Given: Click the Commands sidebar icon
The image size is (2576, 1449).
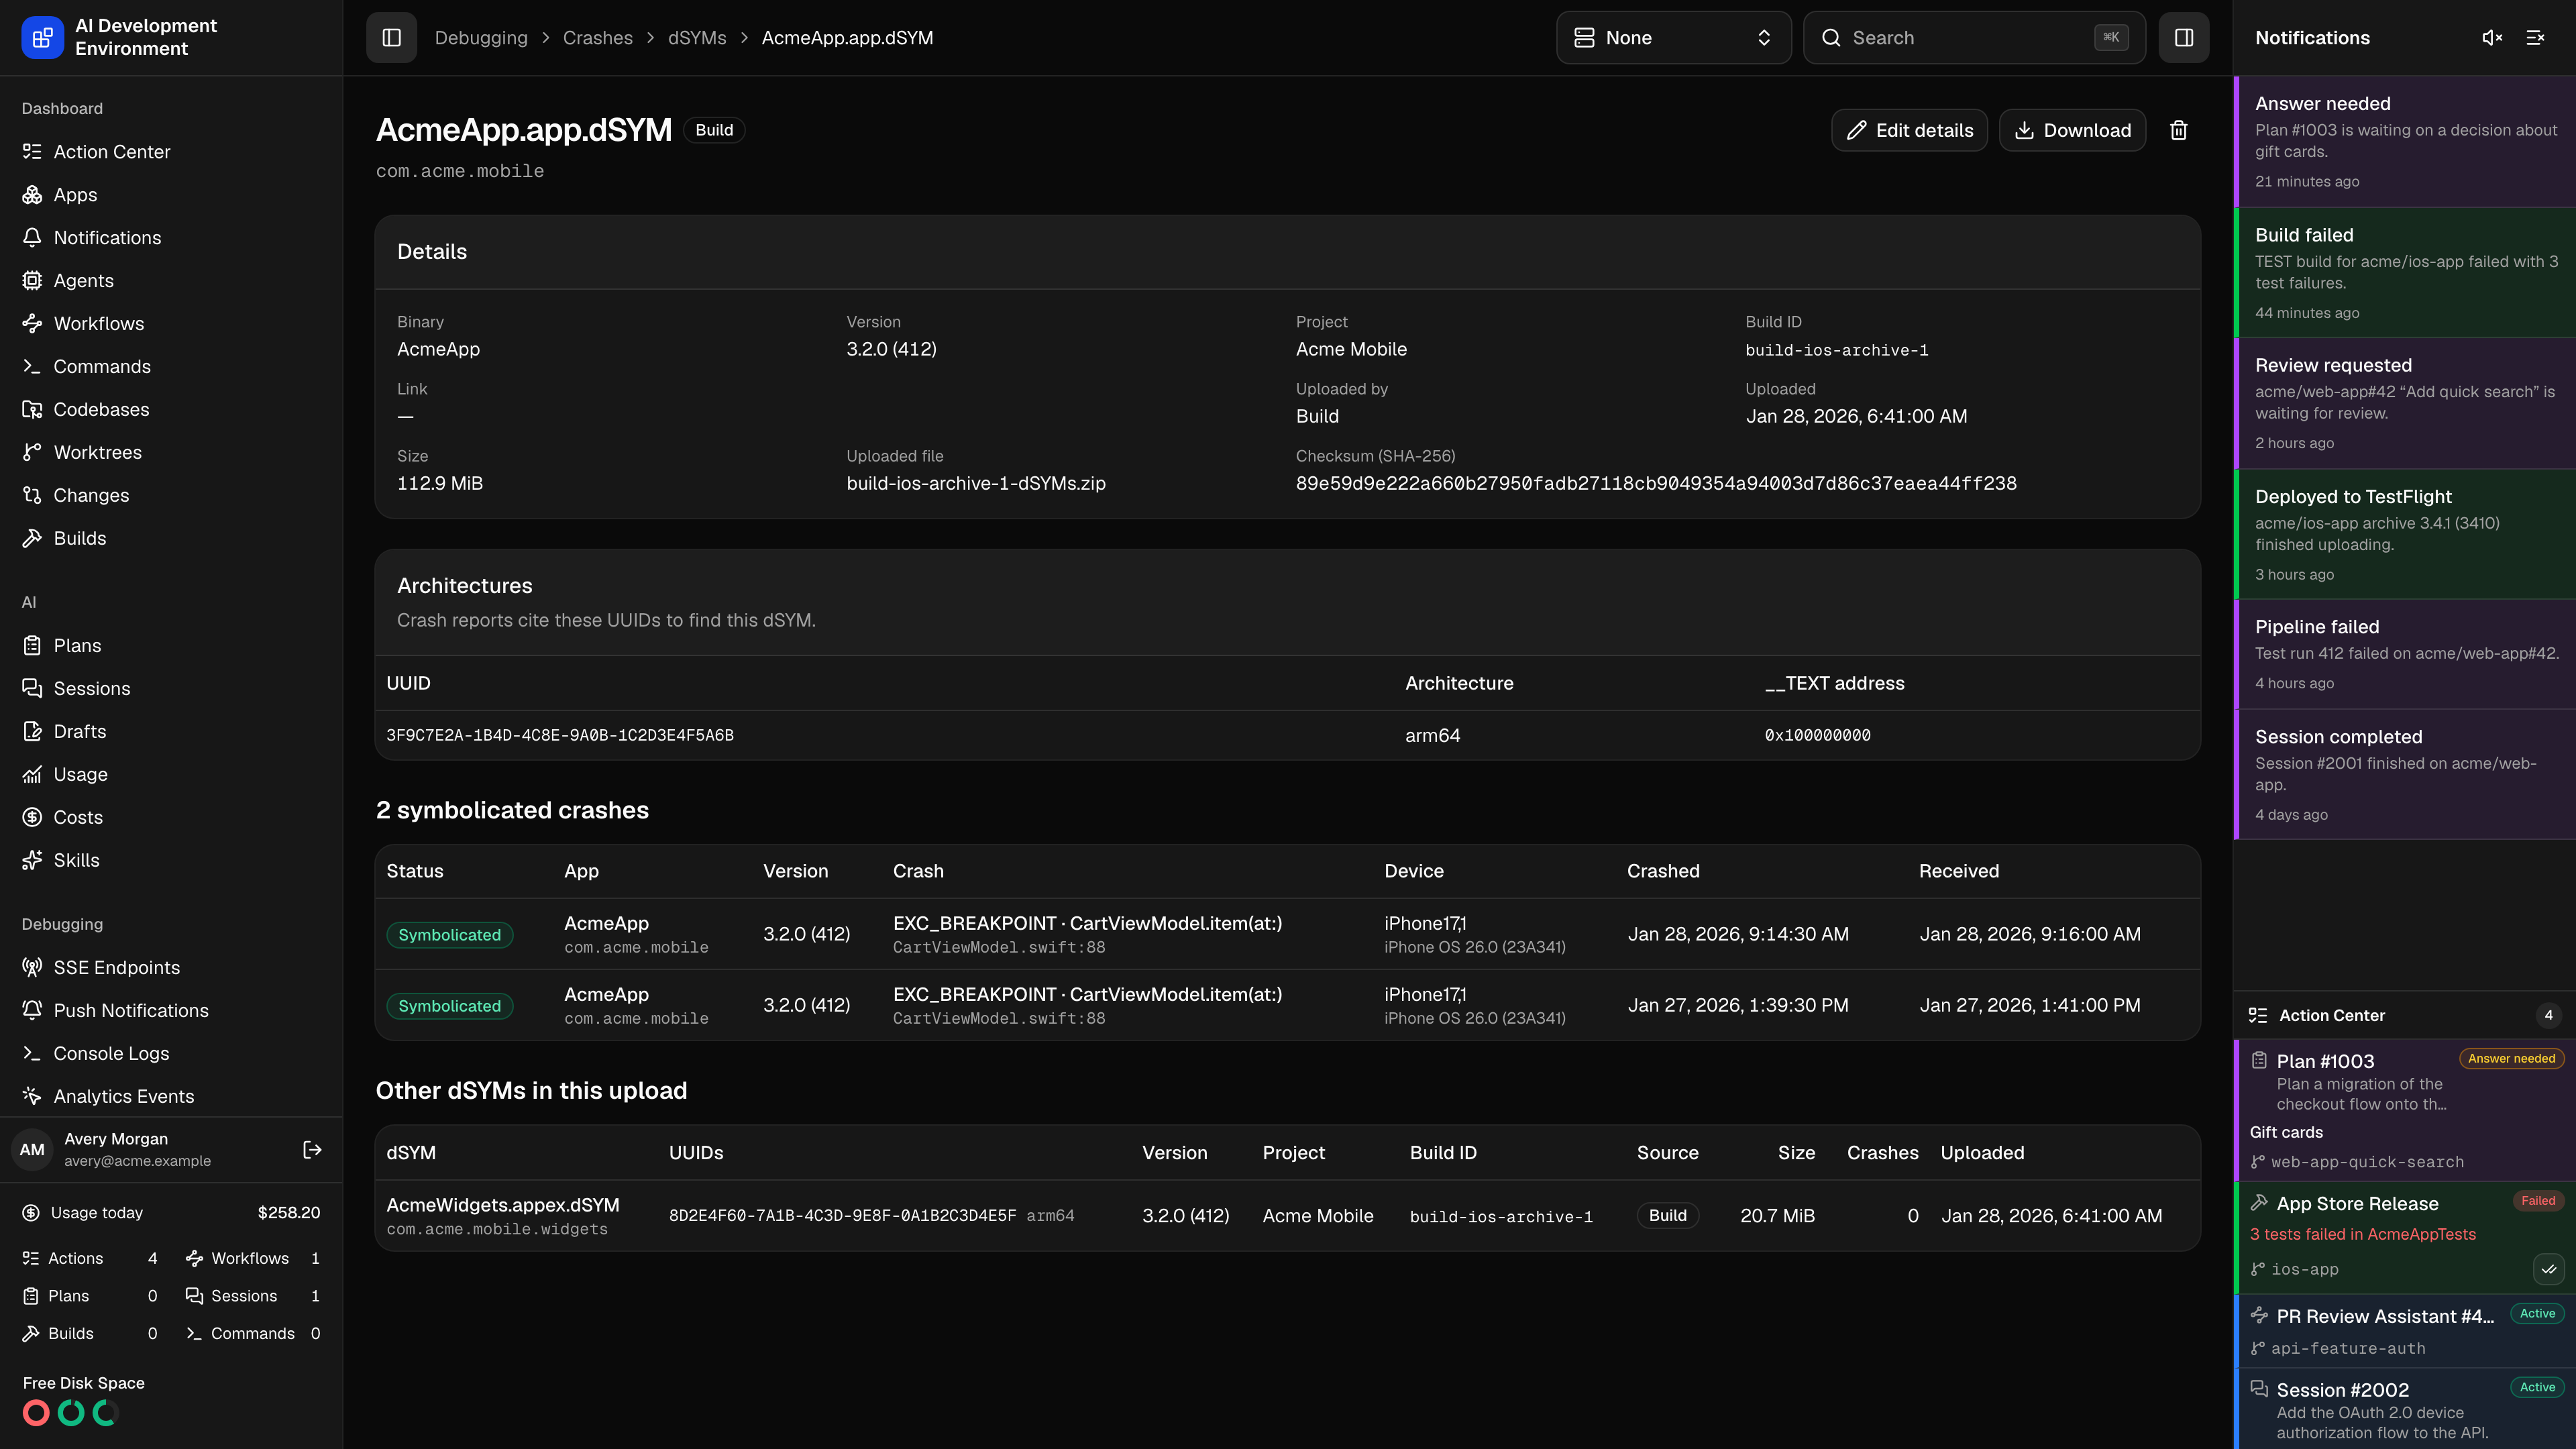Looking at the screenshot, I should pyautogui.click(x=32, y=367).
